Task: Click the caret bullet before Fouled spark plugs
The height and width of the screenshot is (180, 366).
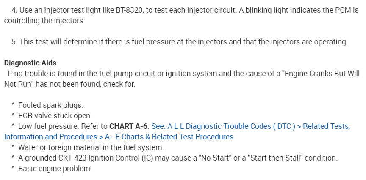Action: point(13,105)
